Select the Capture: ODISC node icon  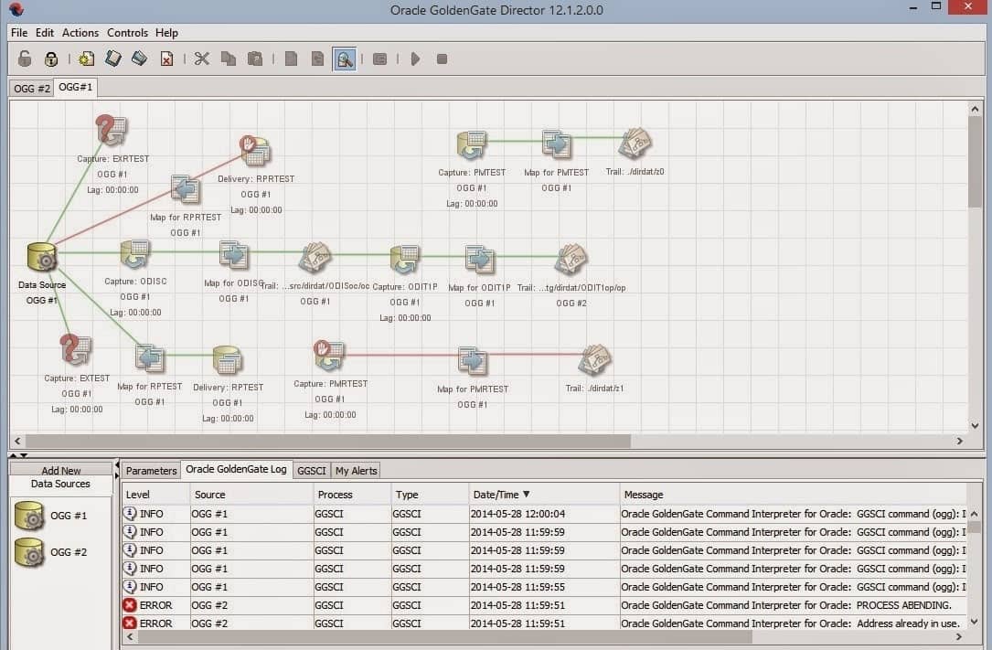click(x=134, y=254)
